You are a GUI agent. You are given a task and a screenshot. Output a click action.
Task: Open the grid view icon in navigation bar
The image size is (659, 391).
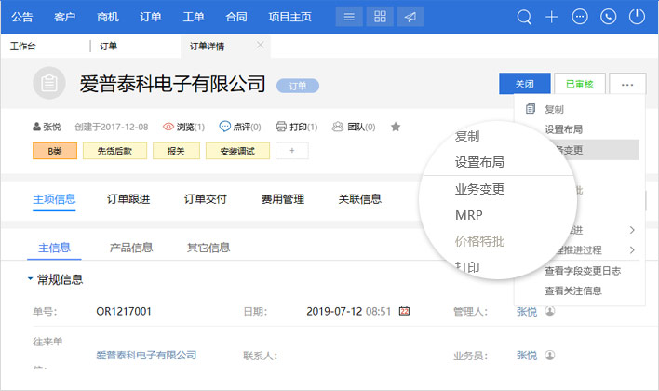click(x=379, y=17)
